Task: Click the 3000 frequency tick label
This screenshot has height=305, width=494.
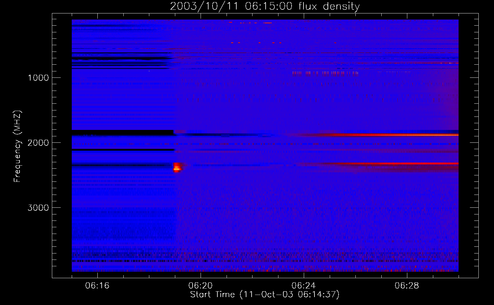Action: coord(38,208)
